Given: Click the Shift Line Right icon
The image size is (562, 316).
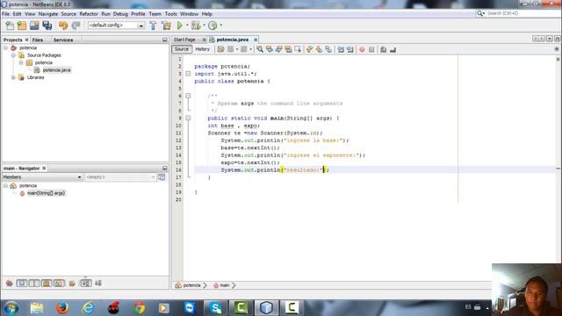Looking at the screenshot, I should [x=350, y=49].
